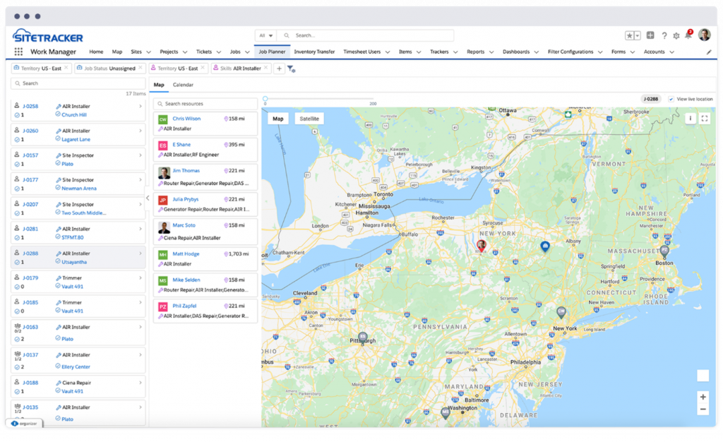Zoom out on the map
723x442 pixels.
703,410
